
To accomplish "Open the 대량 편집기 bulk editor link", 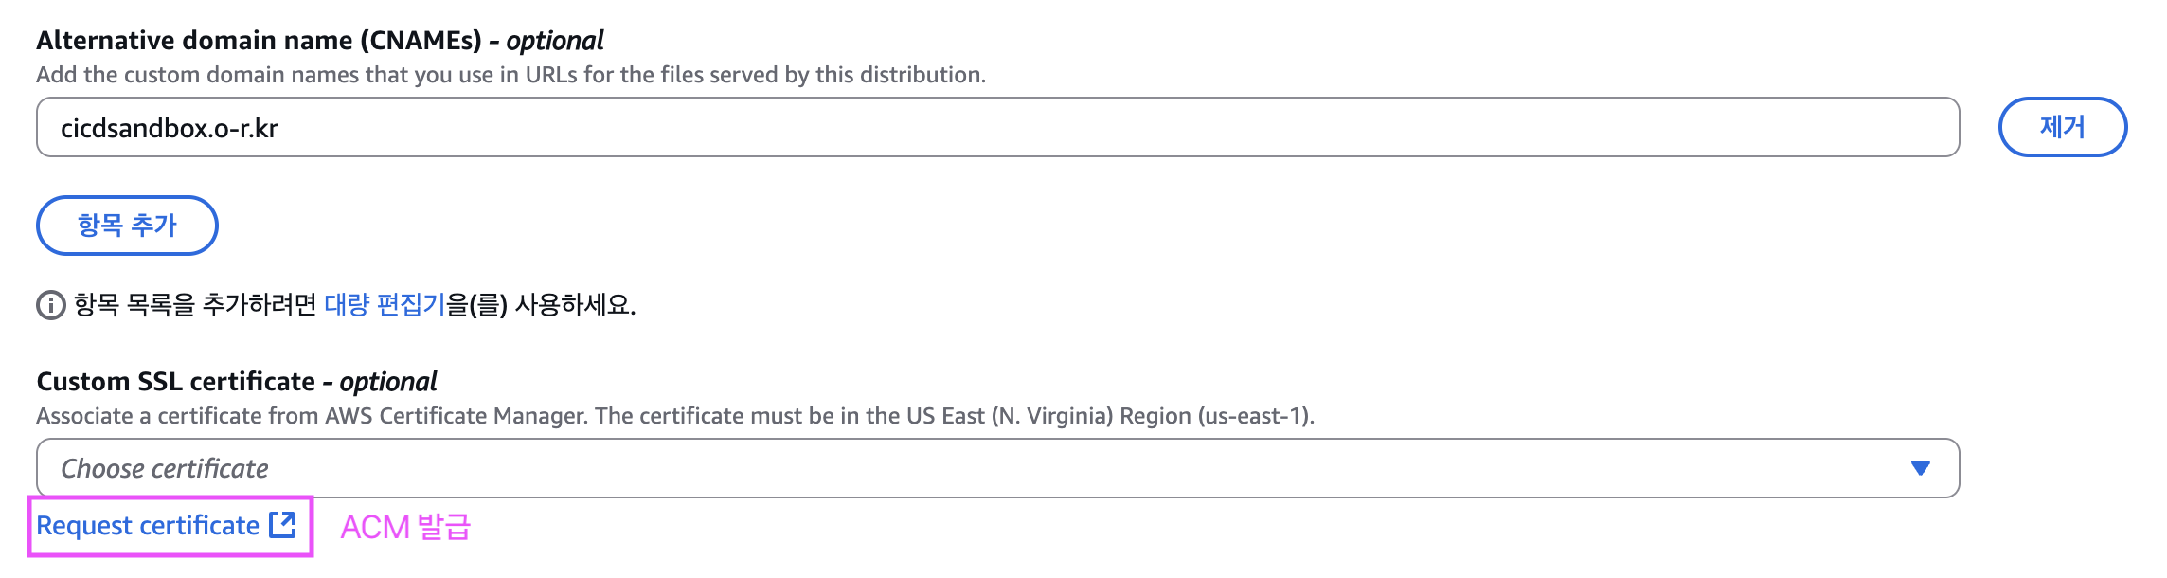I will click(385, 305).
